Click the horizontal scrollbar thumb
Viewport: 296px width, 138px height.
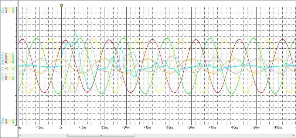(x=101, y=136)
